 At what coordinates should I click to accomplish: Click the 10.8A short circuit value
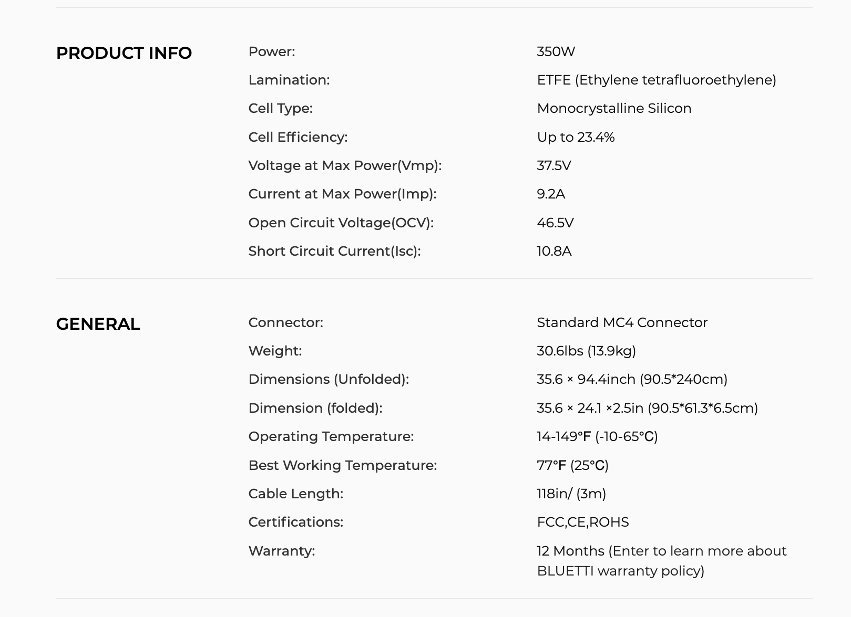pyautogui.click(x=554, y=251)
